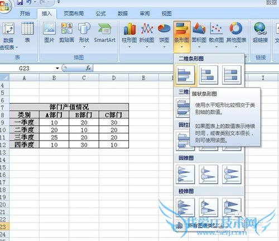Open Pie chart (饼图) options
This screenshot has height=241, width=279.
coord(164,28)
